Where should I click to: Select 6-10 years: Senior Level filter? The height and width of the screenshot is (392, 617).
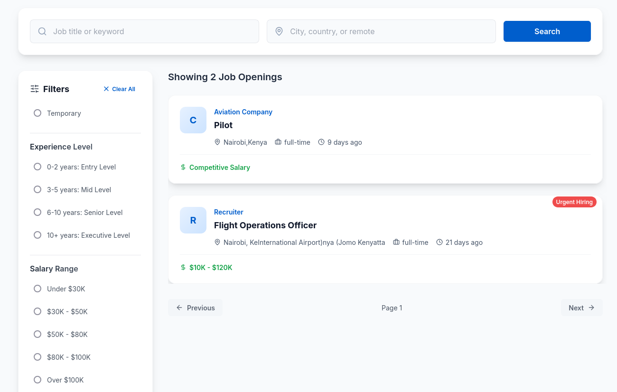click(x=37, y=212)
